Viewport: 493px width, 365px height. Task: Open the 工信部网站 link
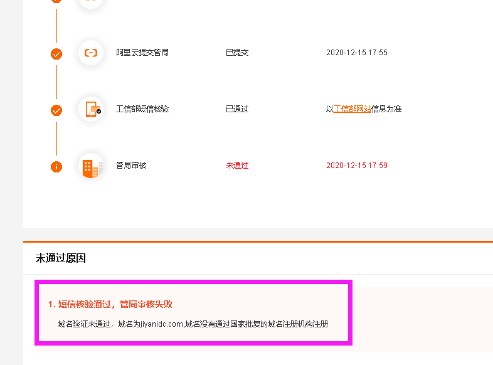tap(352, 109)
